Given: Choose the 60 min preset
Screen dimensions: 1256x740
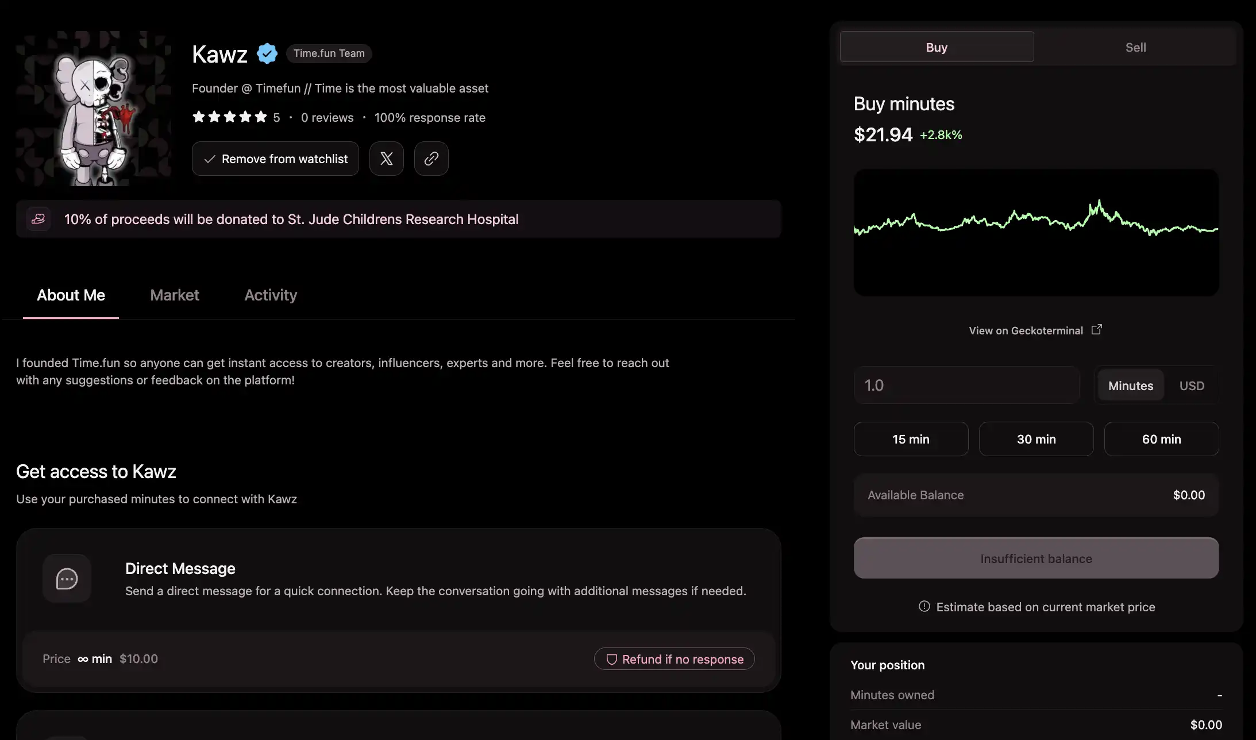Looking at the screenshot, I should pyautogui.click(x=1161, y=439).
